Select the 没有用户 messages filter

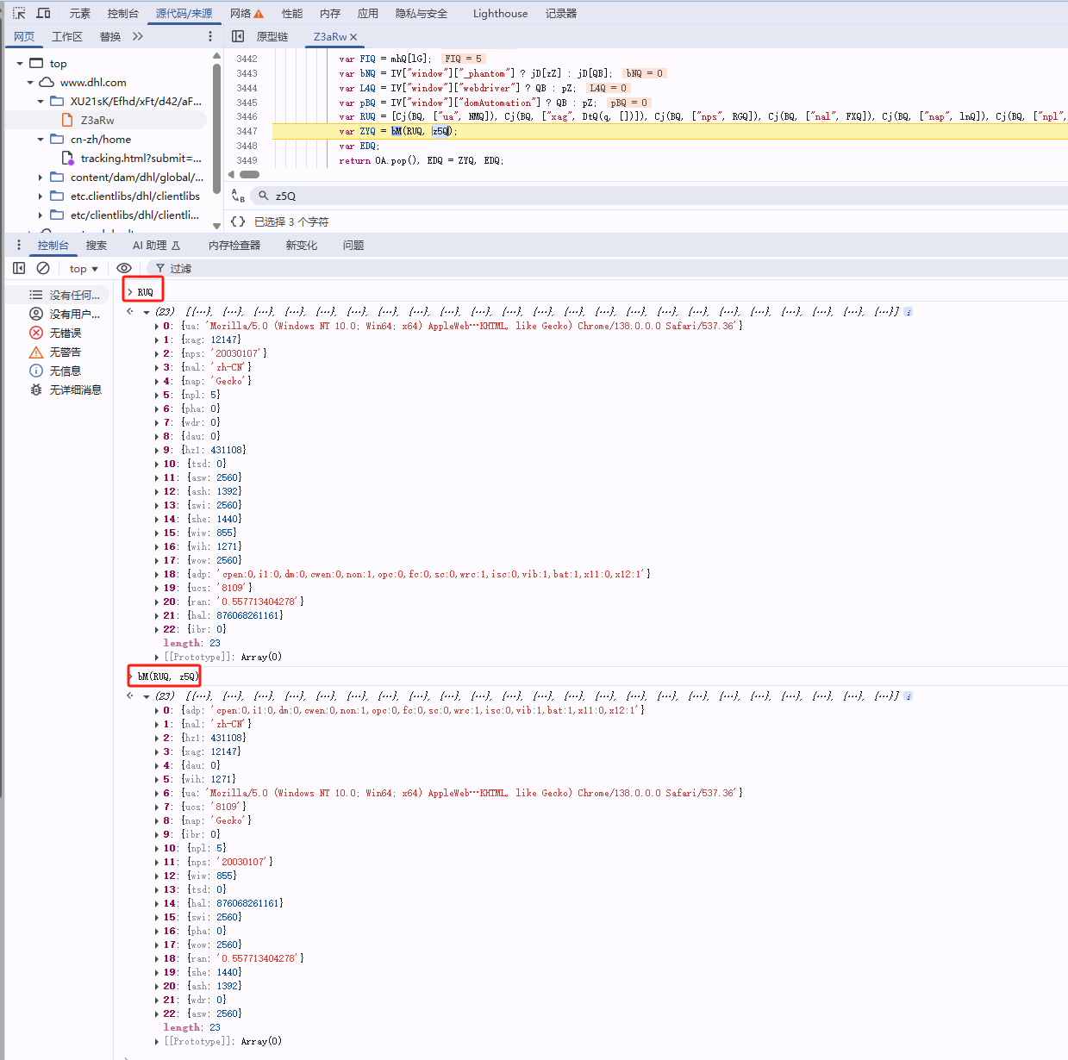click(x=66, y=314)
